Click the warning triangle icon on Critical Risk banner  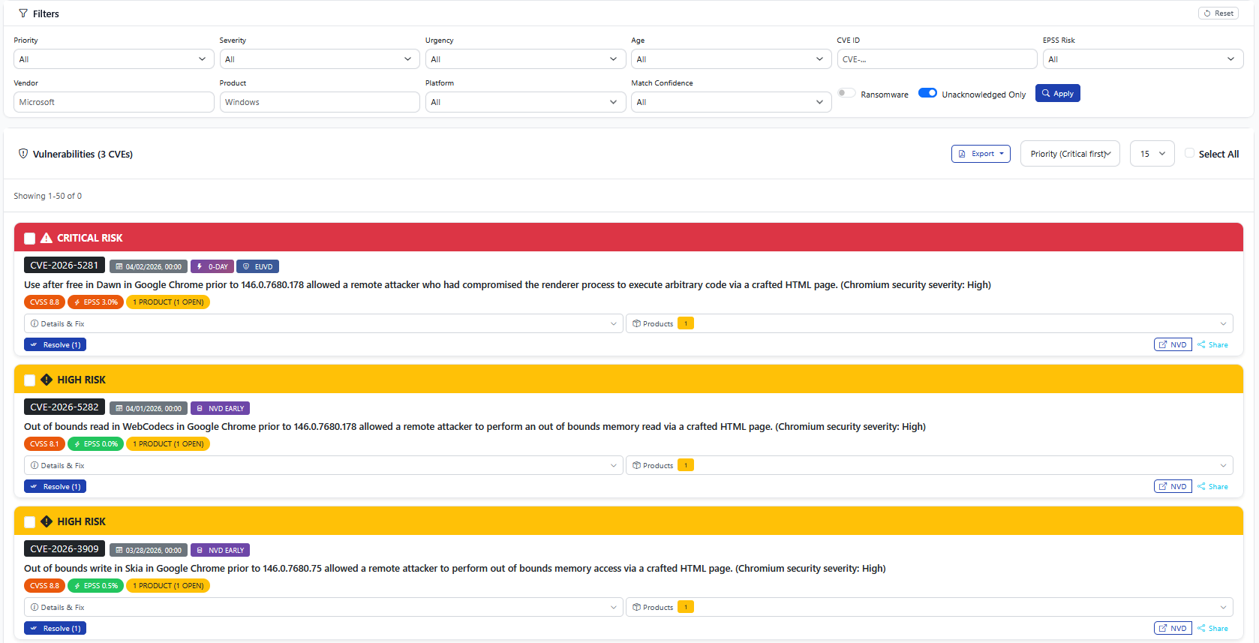click(47, 238)
